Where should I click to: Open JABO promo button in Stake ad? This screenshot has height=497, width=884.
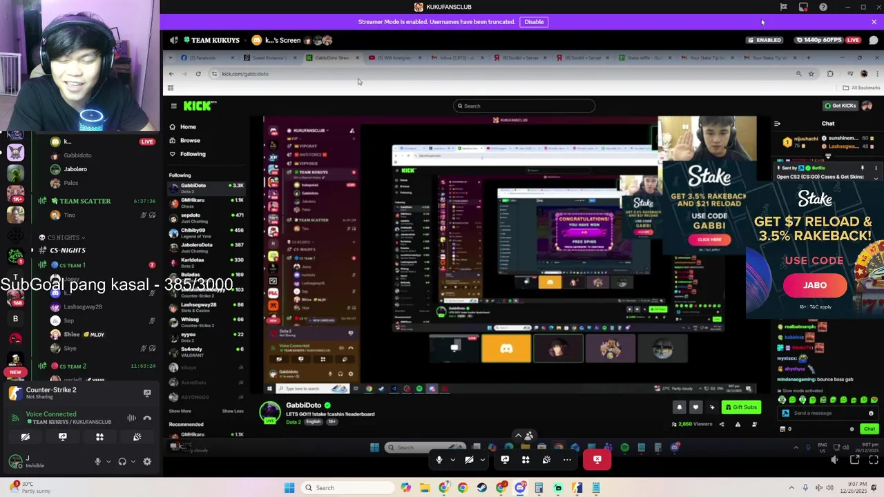point(815,285)
